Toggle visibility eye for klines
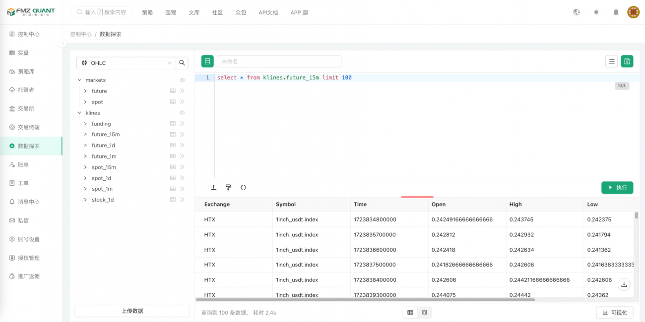The height and width of the screenshot is (322, 645). click(182, 113)
